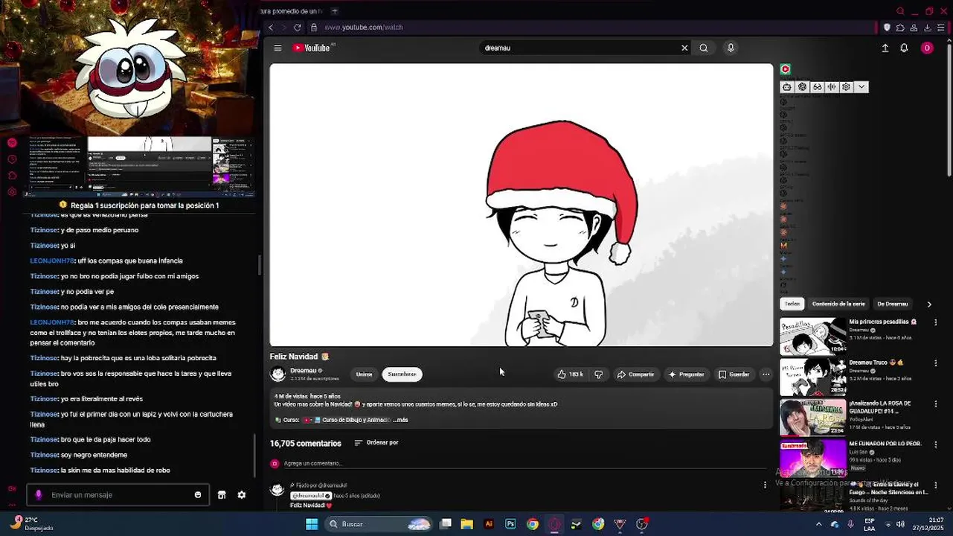Select Contenido de la serie chip
The image size is (953, 536).
[838, 304]
